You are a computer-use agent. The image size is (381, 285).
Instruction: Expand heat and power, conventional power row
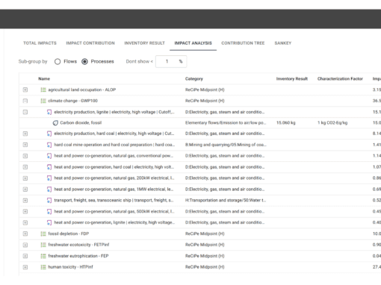click(25, 156)
